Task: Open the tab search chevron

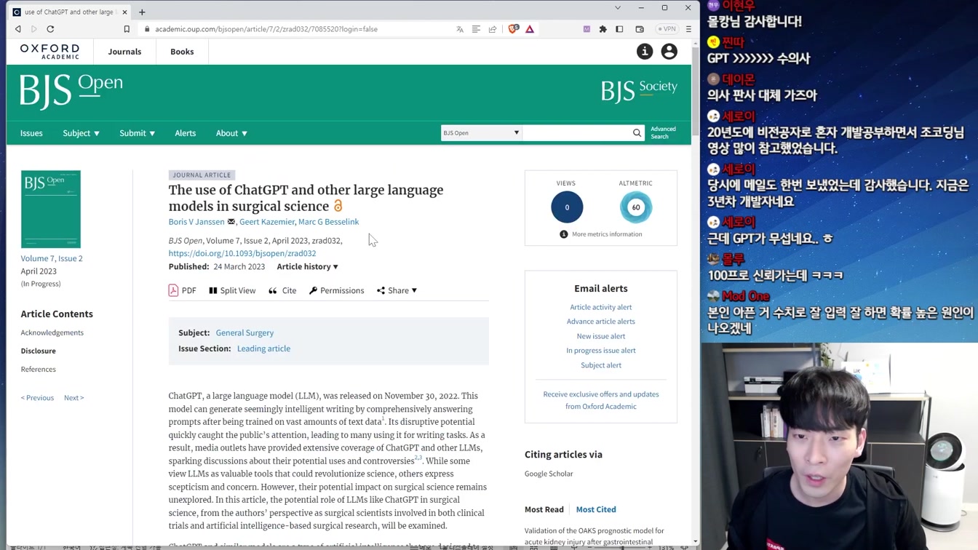Action: (x=618, y=8)
